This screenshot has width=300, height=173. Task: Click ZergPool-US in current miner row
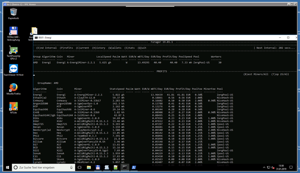tap(201, 63)
